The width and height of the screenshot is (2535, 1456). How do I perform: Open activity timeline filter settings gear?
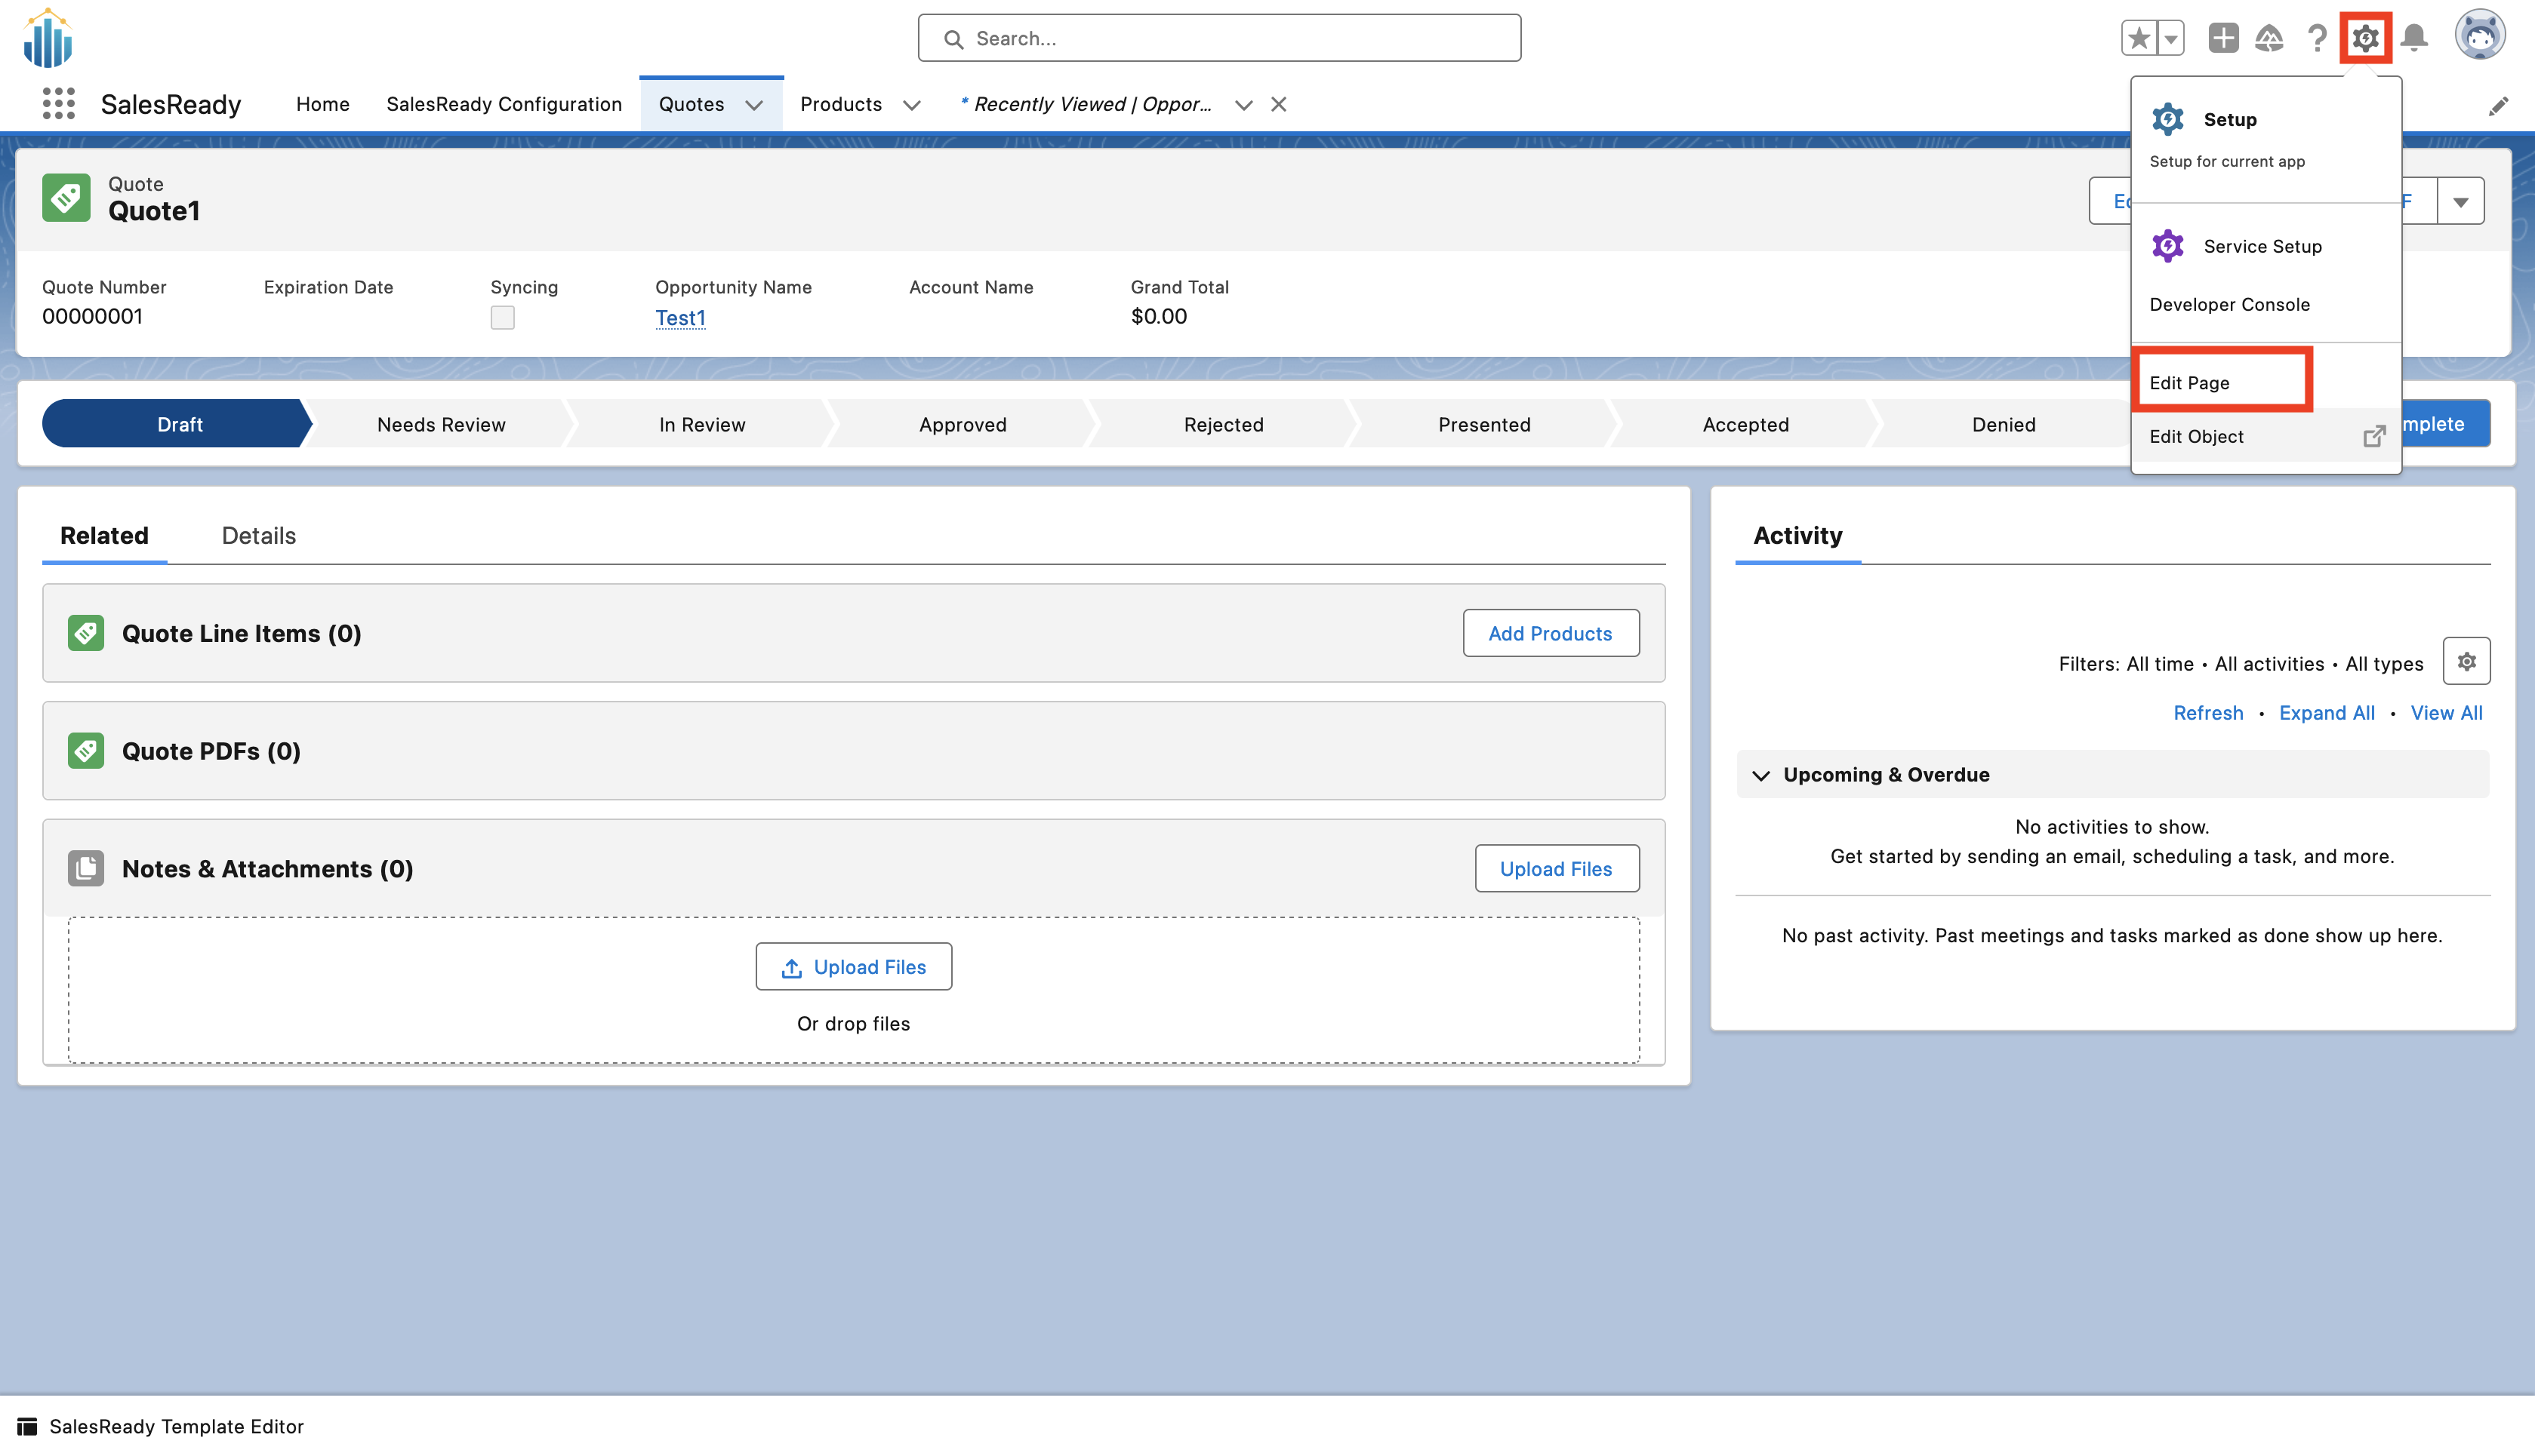(x=2466, y=661)
